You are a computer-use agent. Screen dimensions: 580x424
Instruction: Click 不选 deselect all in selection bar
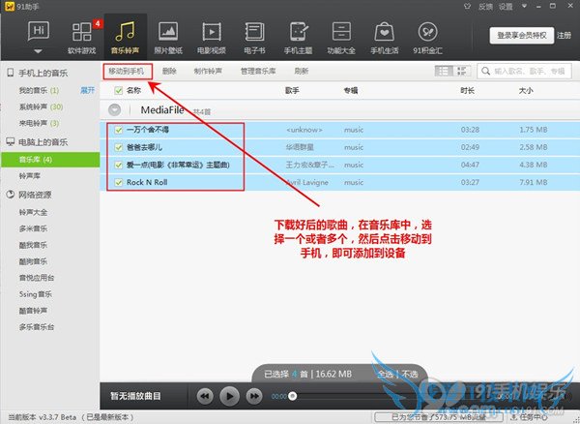(x=410, y=374)
